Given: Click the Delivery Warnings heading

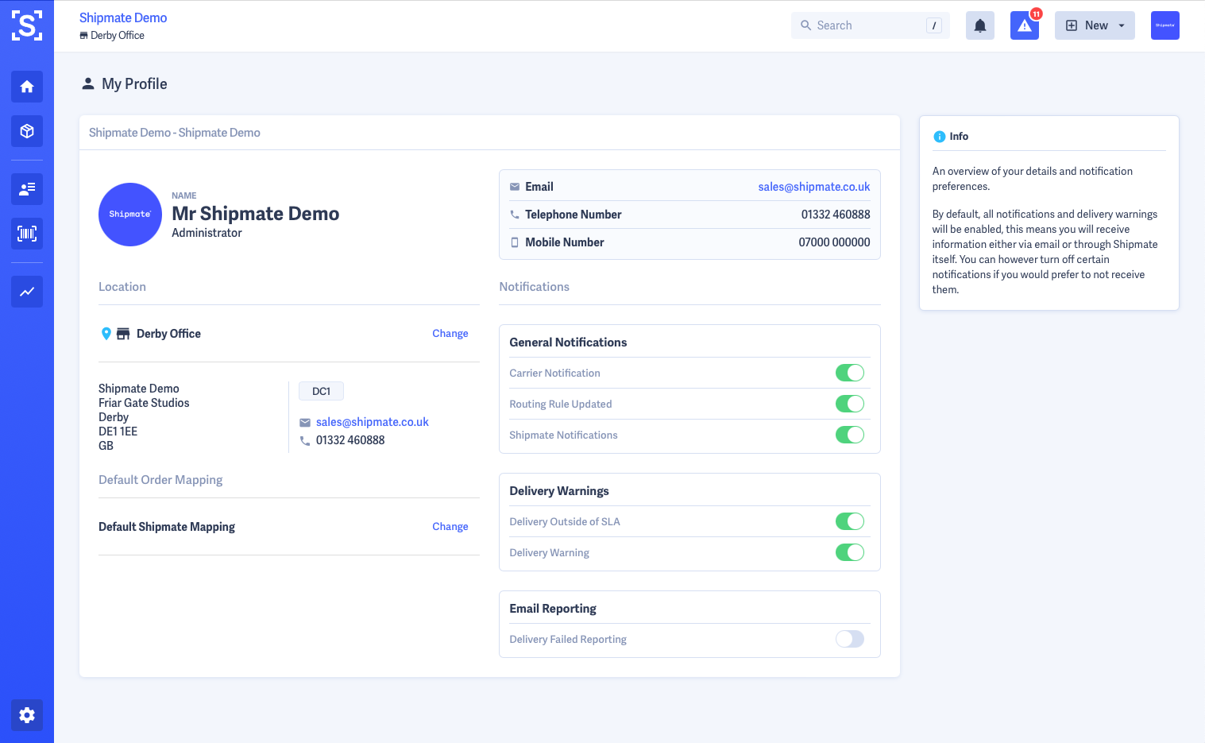Looking at the screenshot, I should point(559,491).
